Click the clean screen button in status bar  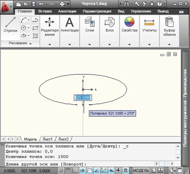[x=180, y=171]
